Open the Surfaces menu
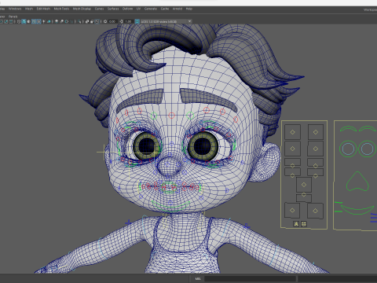Viewport: 377px width, 283px height. pyautogui.click(x=113, y=9)
